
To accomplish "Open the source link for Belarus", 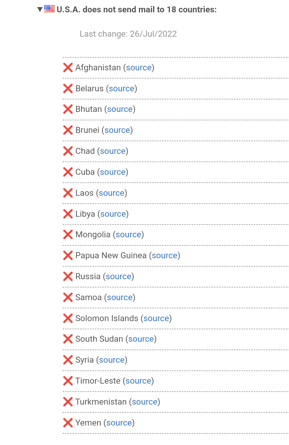I will 121,89.
